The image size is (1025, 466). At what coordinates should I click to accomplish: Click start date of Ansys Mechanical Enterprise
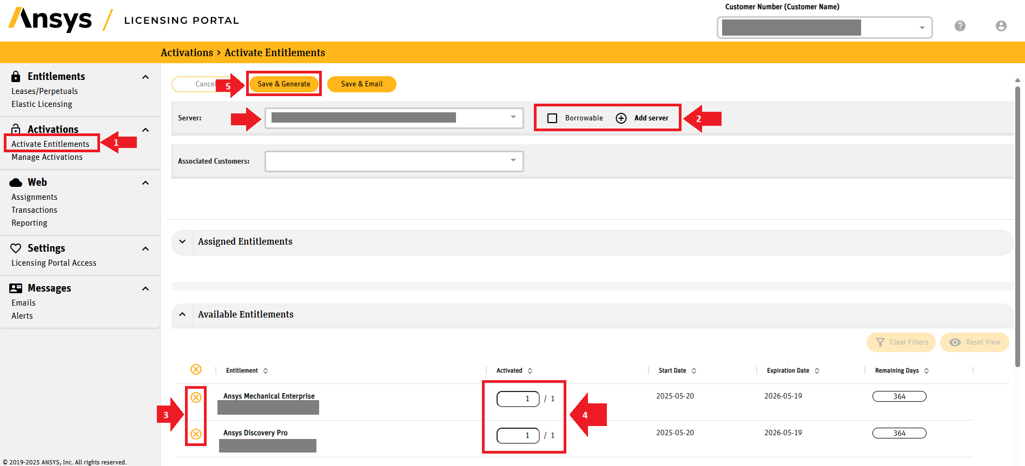[x=675, y=396]
